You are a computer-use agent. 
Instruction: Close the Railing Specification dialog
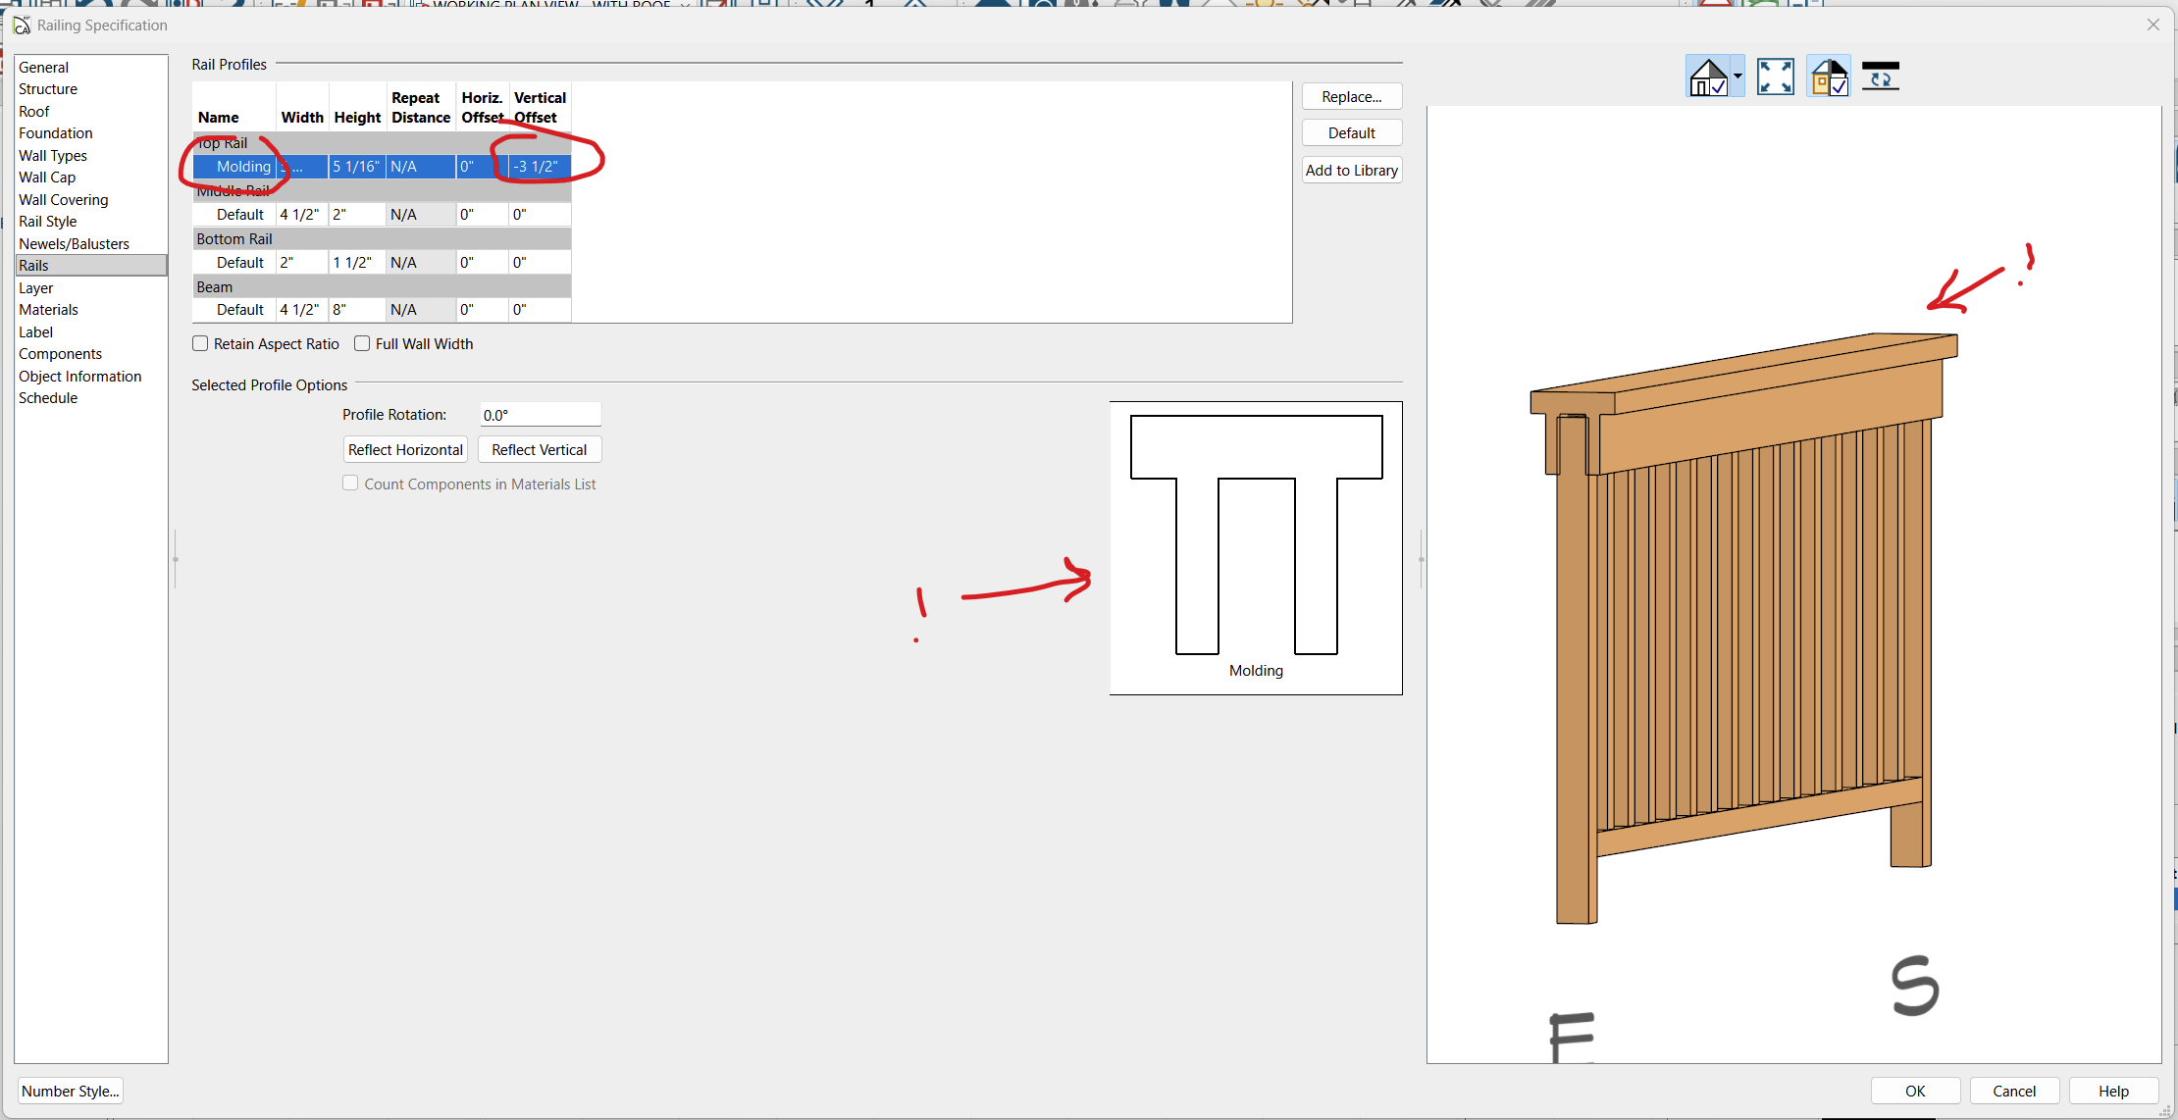(x=2153, y=25)
